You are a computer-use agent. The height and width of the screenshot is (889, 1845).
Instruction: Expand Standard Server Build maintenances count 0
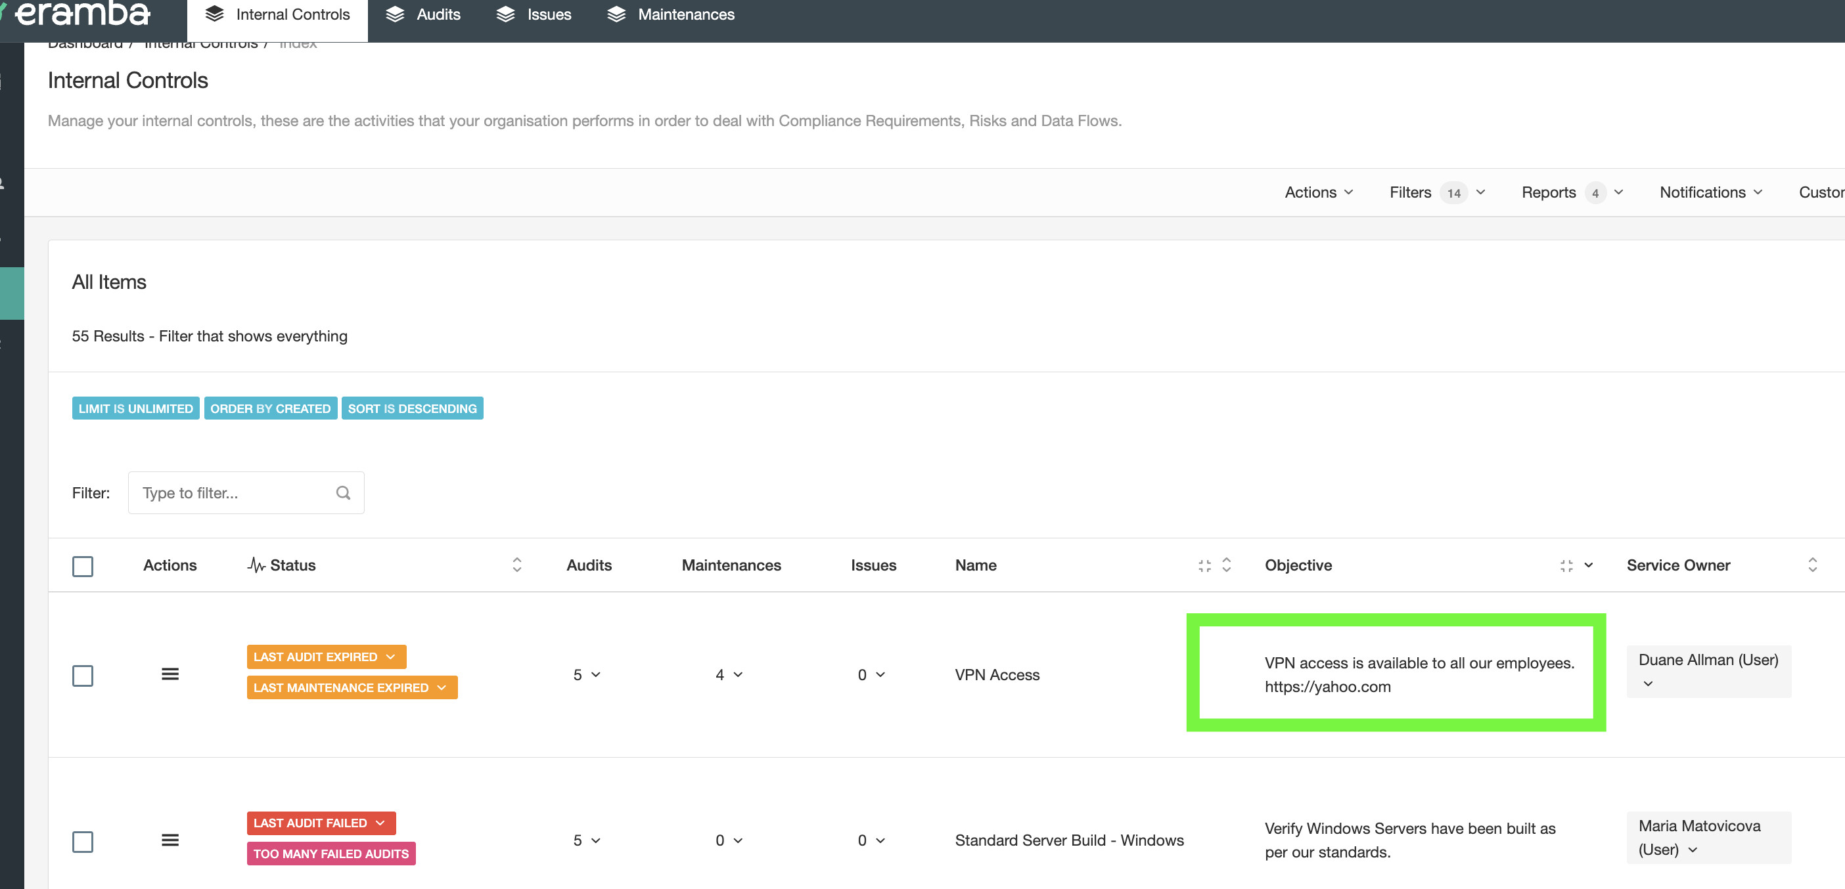coord(729,840)
